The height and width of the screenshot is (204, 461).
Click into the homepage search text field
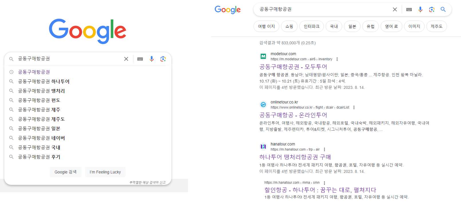click(x=69, y=59)
